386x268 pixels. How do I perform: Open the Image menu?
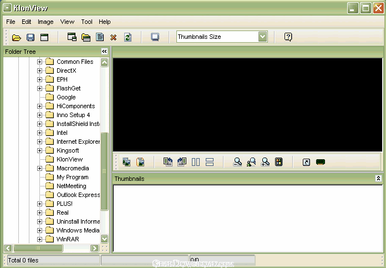[x=45, y=22]
